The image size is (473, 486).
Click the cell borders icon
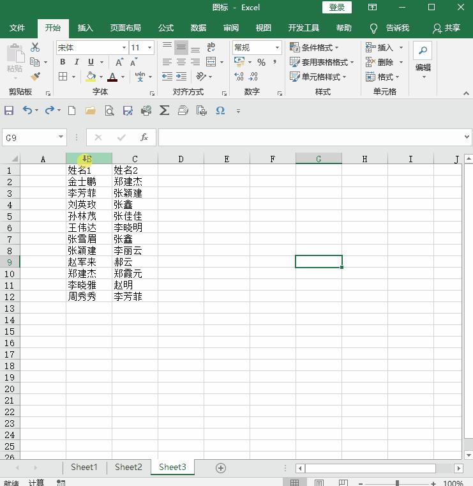[x=63, y=76]
